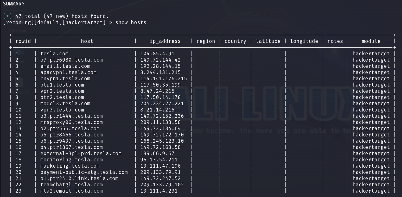
Task: Click the 'host' column header
Action: (87, 41)
